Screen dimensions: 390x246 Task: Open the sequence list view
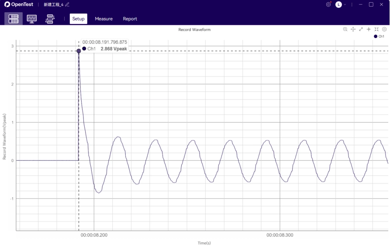50,19
